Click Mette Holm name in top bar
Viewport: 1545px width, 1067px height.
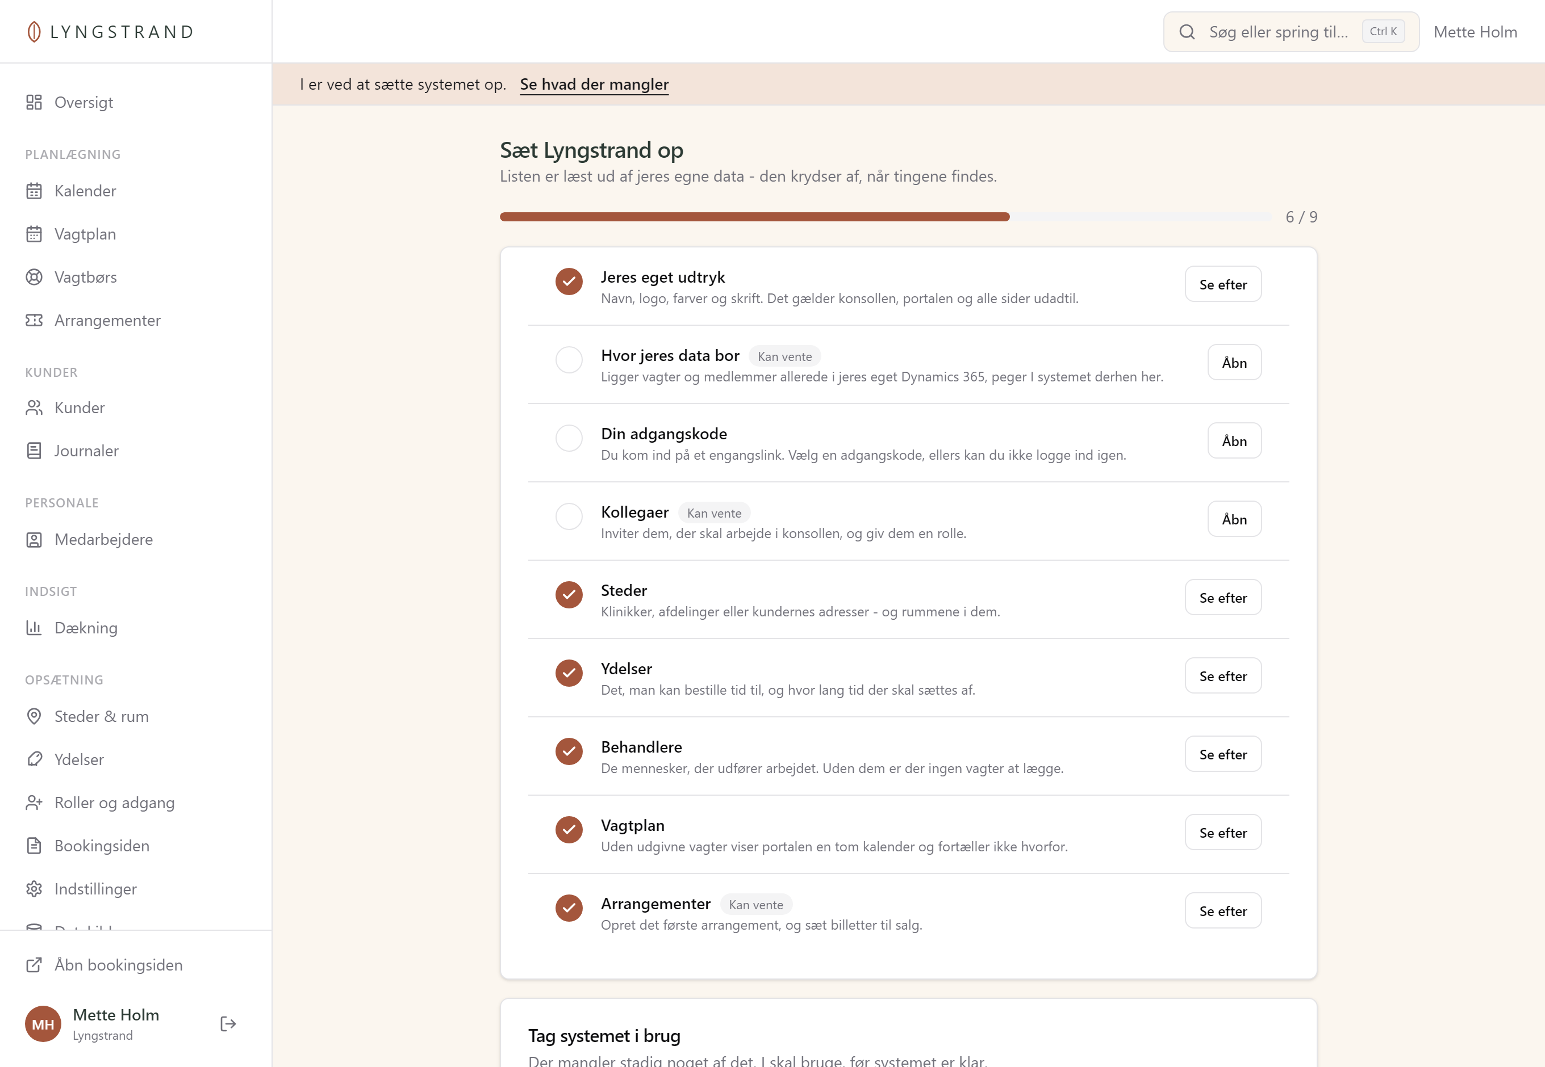(1475, 31)
